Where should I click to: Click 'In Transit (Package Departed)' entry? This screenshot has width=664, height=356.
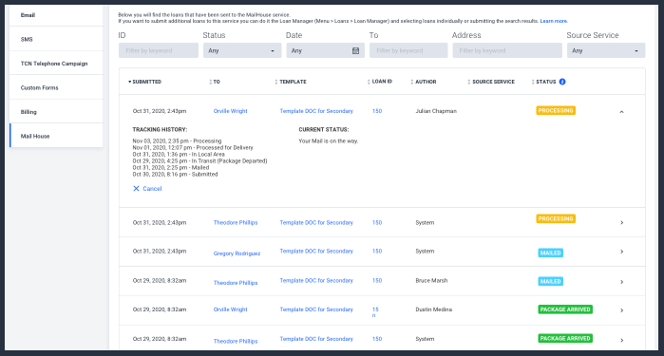pyautogui.click(x=199, y=160)
